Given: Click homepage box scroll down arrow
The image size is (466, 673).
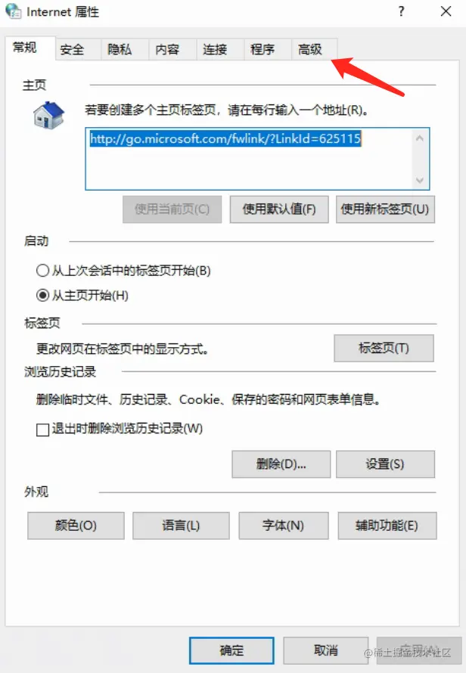Looking at the screenshot, I should [420, 180].
